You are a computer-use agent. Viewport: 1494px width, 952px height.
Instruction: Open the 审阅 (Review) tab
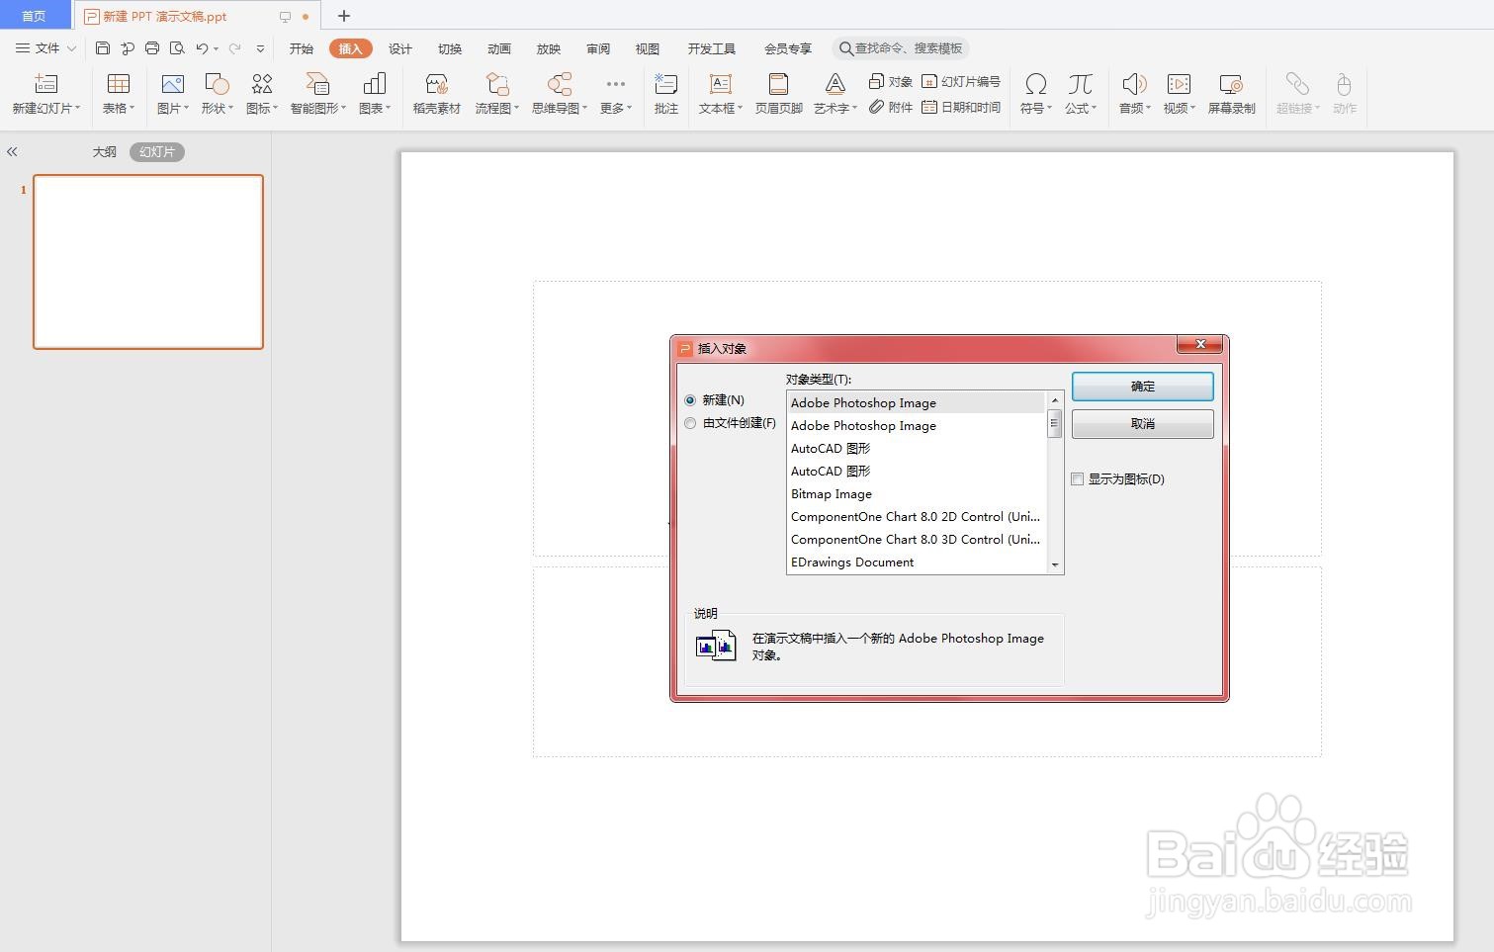(x=598, y=48)
